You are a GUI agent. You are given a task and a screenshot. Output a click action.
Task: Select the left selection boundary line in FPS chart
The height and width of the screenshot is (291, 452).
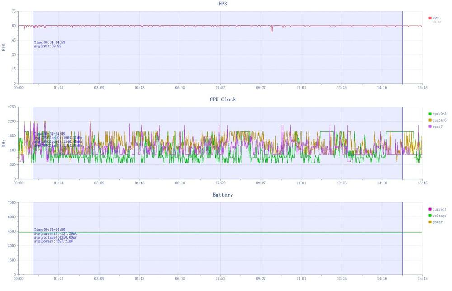33,54
